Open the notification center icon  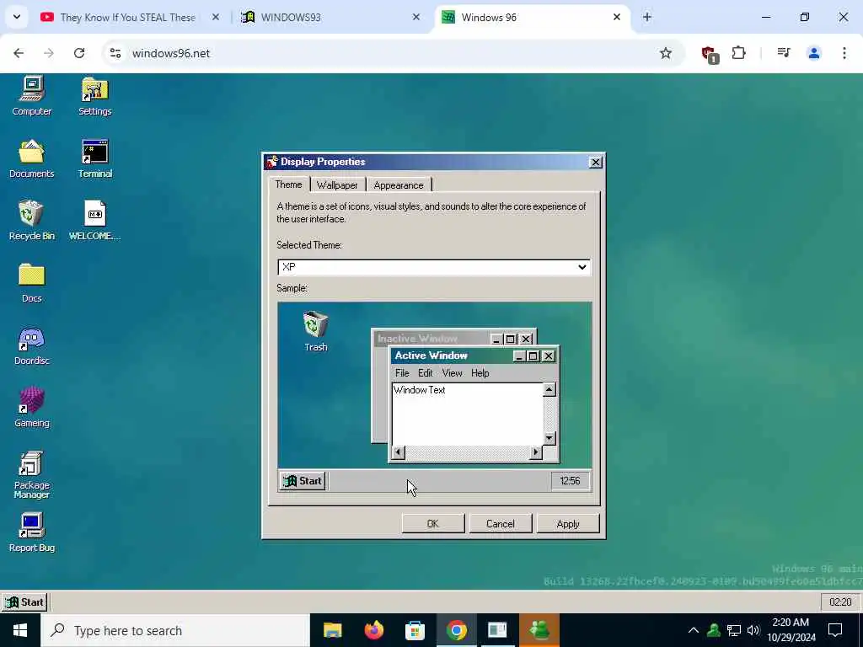[x=835, y=630]
